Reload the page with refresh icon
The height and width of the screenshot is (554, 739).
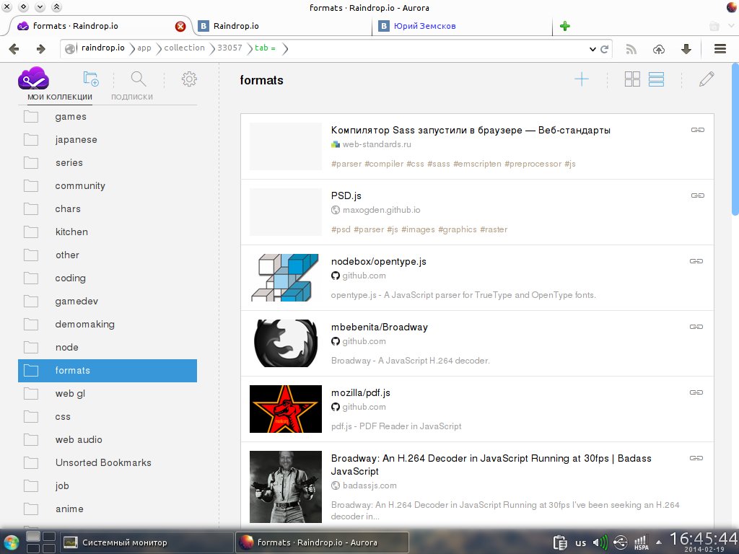click(x=605, y=48)
